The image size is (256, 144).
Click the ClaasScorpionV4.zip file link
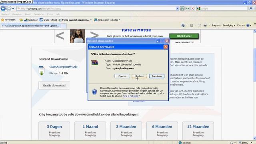tap(63, 67)
